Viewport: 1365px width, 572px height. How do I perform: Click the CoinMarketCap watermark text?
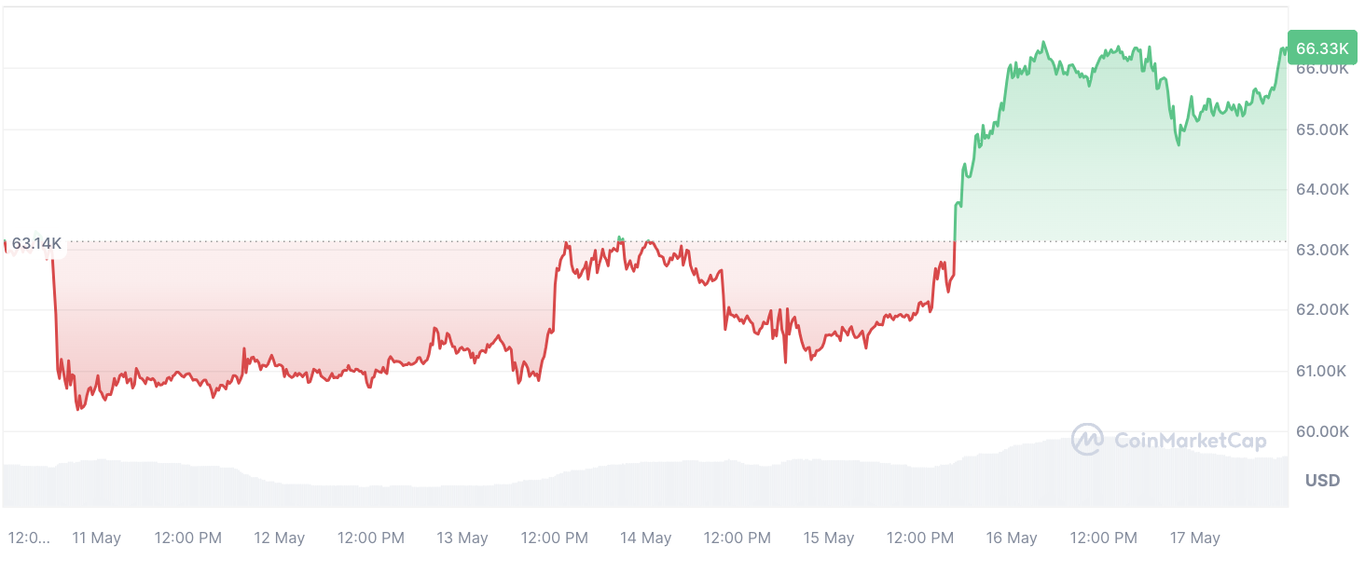point(1190,441)
